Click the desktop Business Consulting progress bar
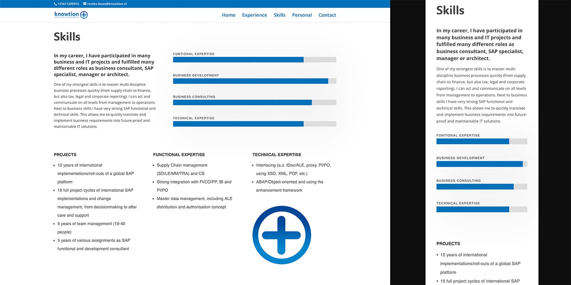 click(x=254, y=103)
